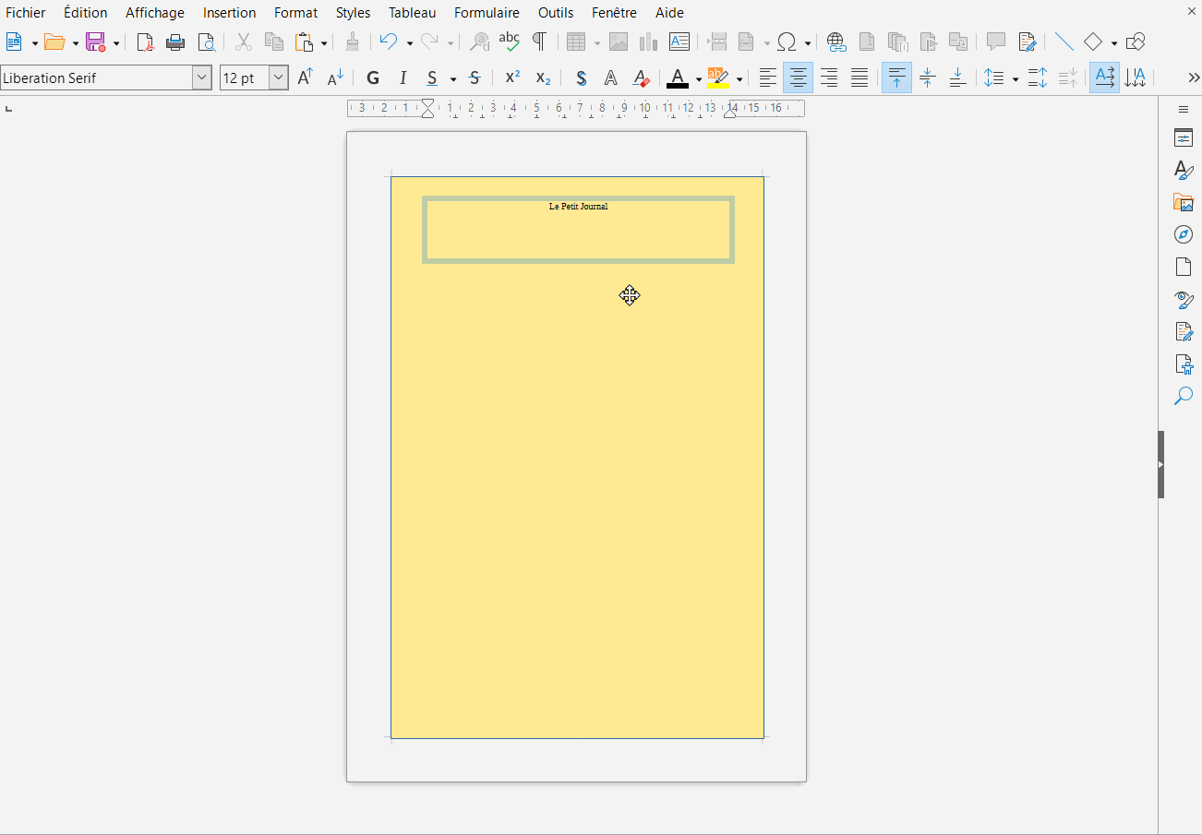Click the Export as PDF icon
Image resolution: width=1202 pixels, height=835 pixels.
pyautogui.click(x=145, y=42)
